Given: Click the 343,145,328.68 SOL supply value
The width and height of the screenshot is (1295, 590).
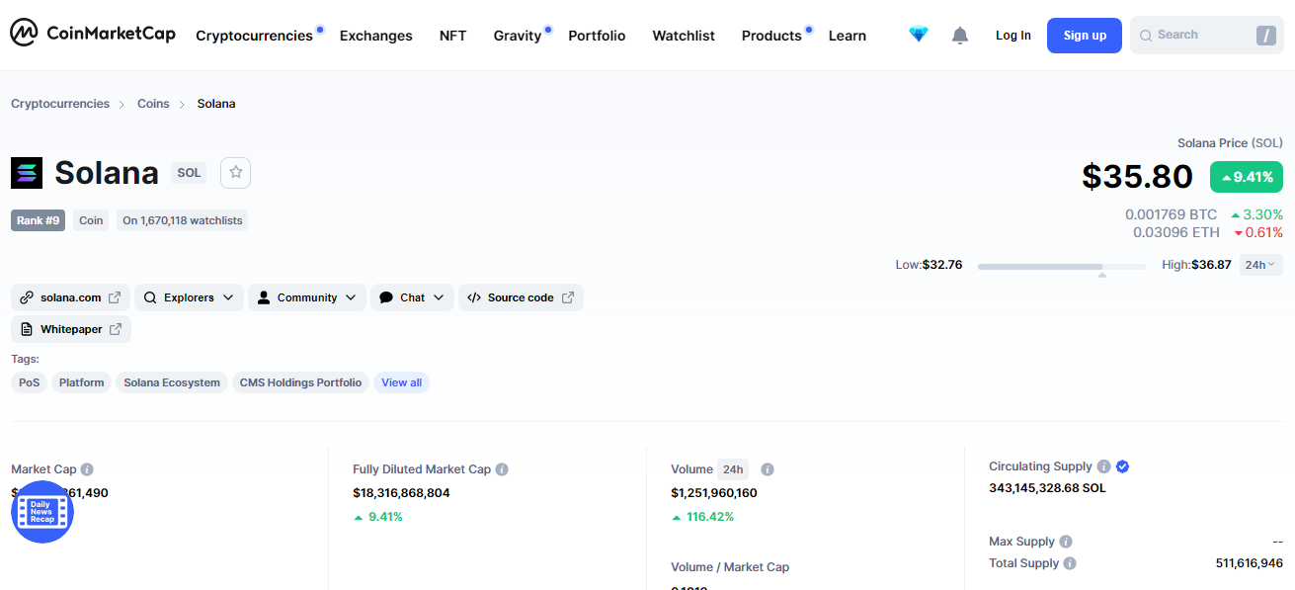Looking at the screenshot, I should tap(1048, 488).
